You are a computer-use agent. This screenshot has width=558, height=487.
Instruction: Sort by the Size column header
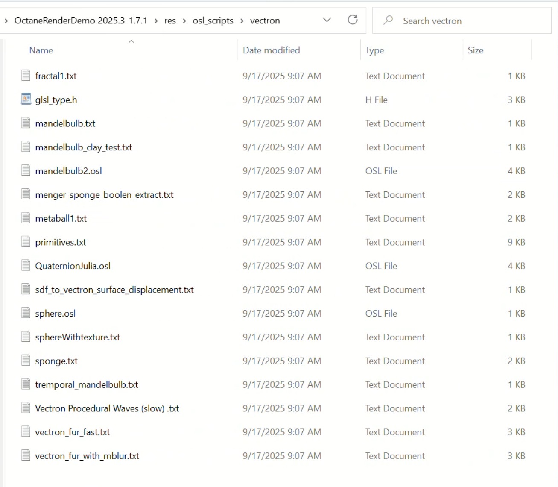[476, 50]
